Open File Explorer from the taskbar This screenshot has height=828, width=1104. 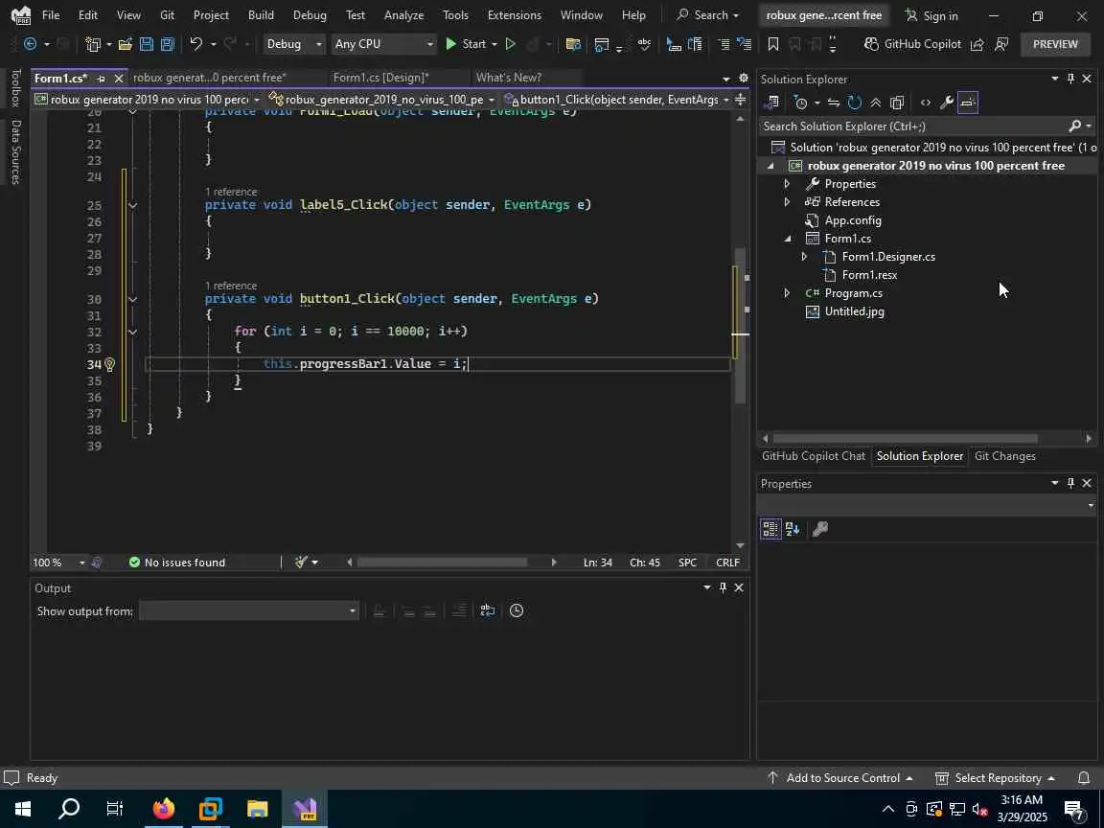pyautogui.click(x=257, y=809)
